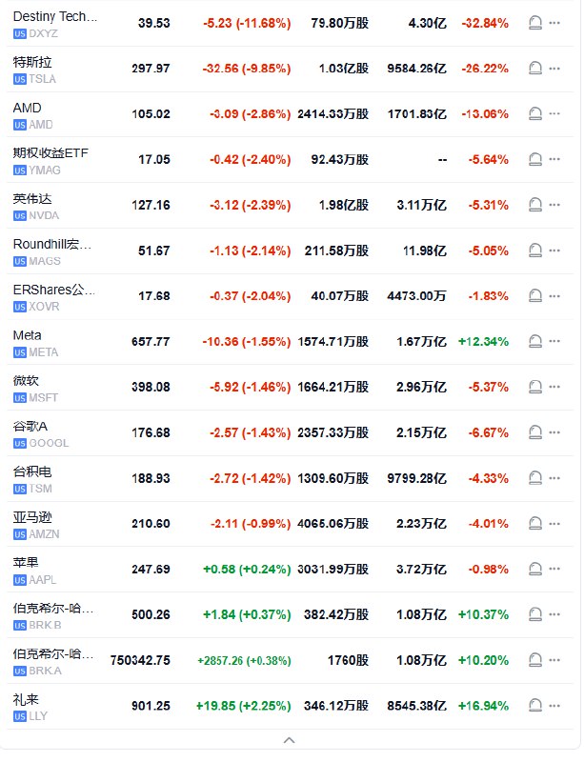584x762 pixels.
Task: Open more options for AAPL row
Action: coord(554,569)
